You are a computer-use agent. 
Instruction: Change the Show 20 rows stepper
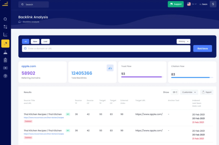click(175, 92)
